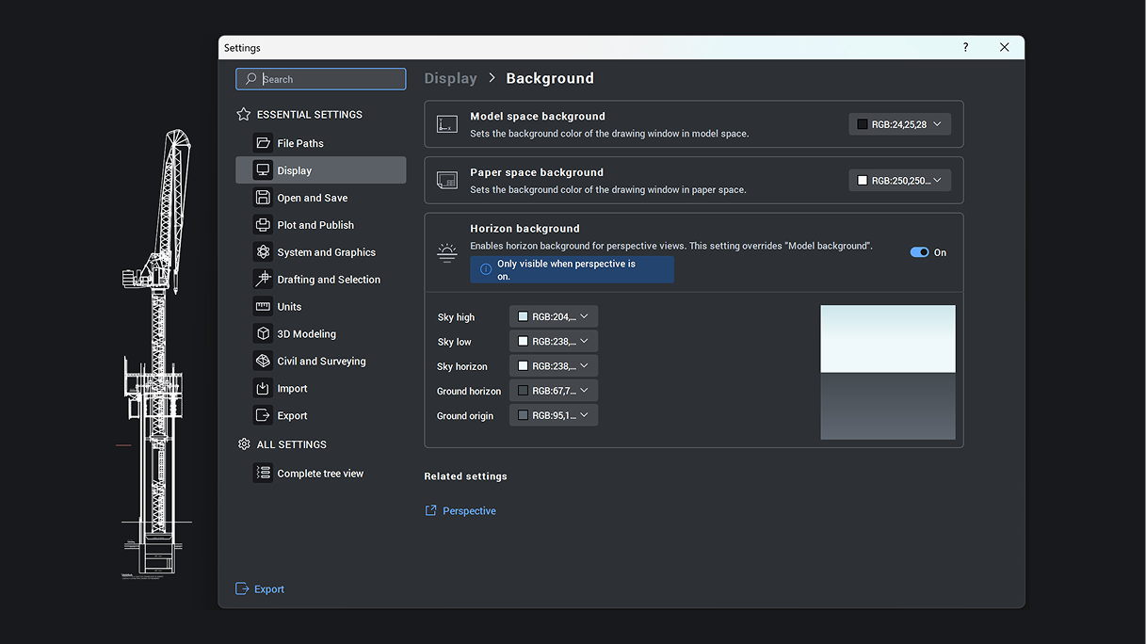Open Civil and Surveying settings
Image resolution: width=1146 pixels, height=644 pixels.
click(321, 362)
